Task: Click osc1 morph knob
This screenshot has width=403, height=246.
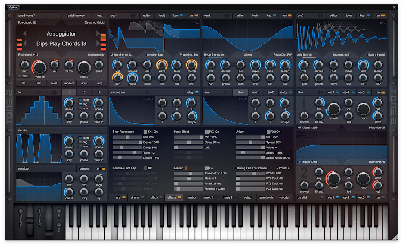Action: click(191, 65)
